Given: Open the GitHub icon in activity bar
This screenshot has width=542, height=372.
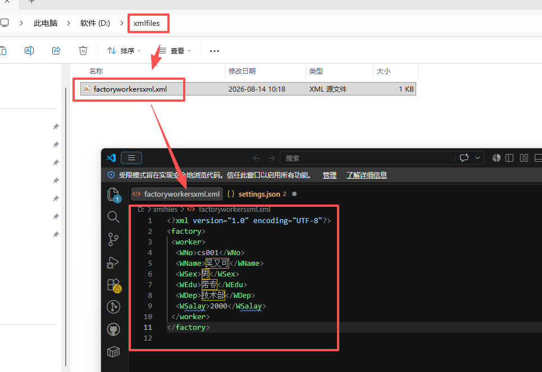Looking at the screenshot, I should (113, 329).
